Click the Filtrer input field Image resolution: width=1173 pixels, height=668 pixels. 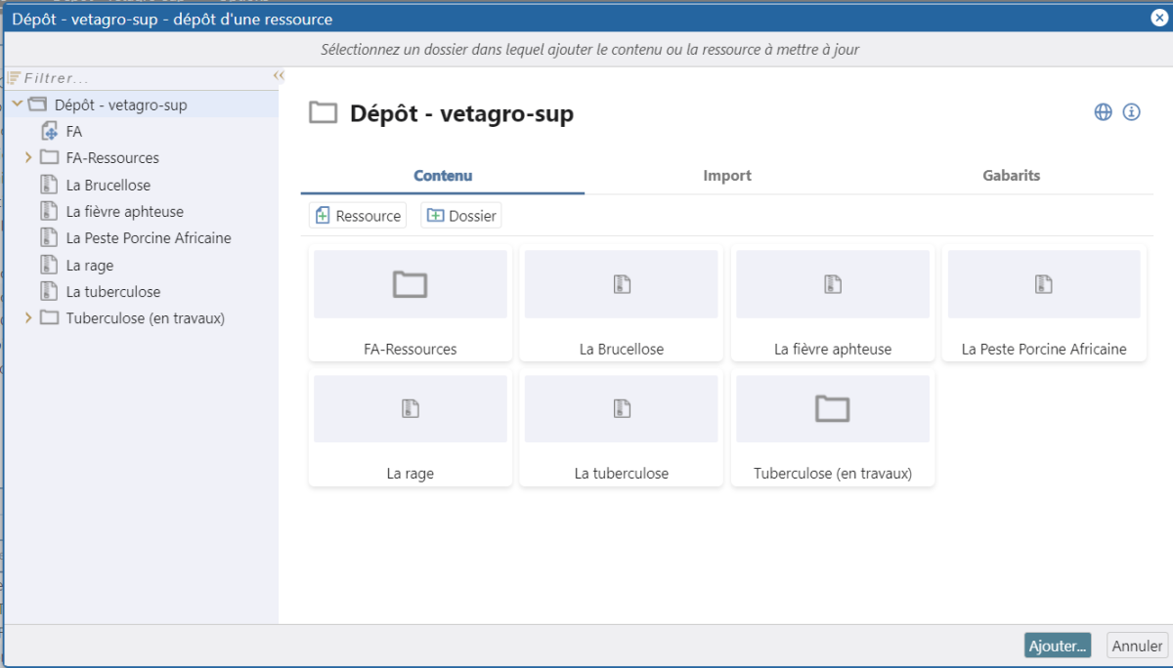147,78
